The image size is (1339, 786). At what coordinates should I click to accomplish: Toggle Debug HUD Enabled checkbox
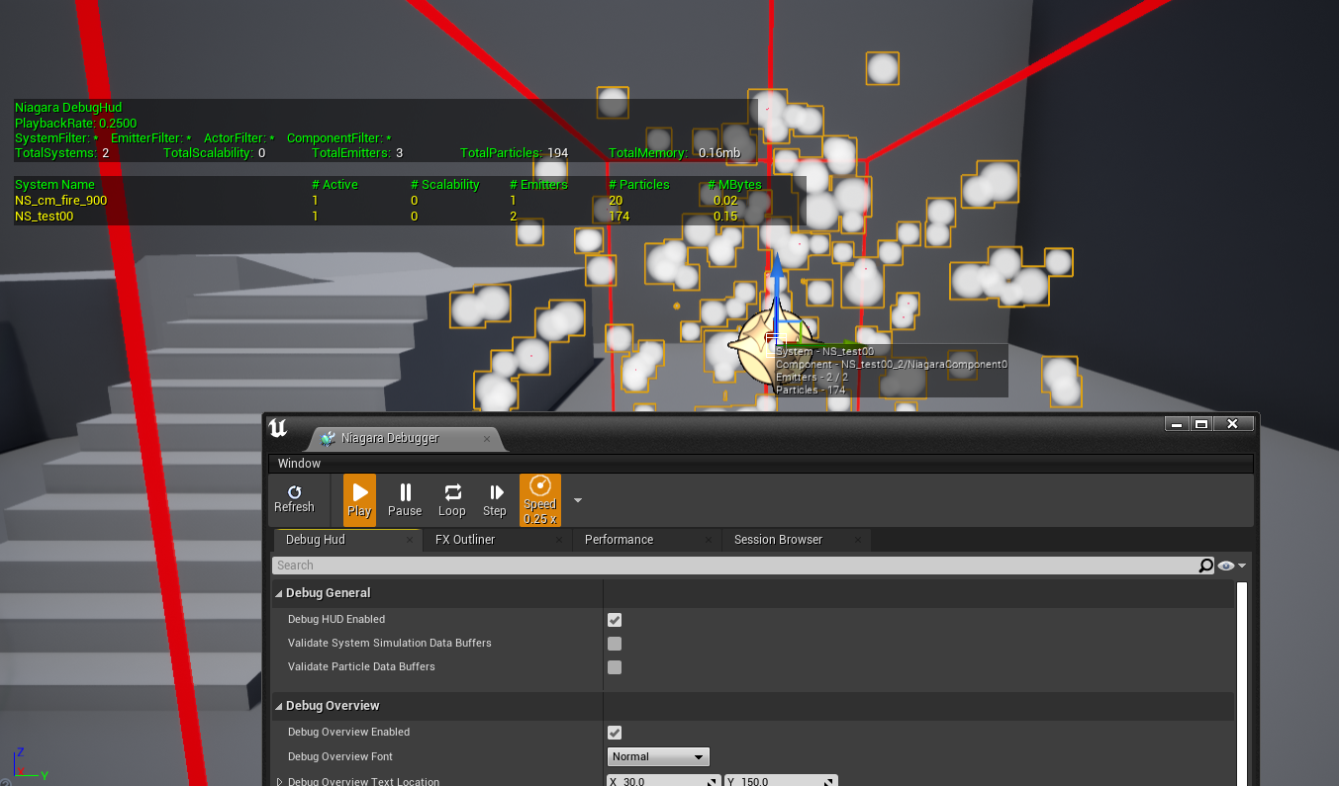pyautogui.click(x=615, y=620)
